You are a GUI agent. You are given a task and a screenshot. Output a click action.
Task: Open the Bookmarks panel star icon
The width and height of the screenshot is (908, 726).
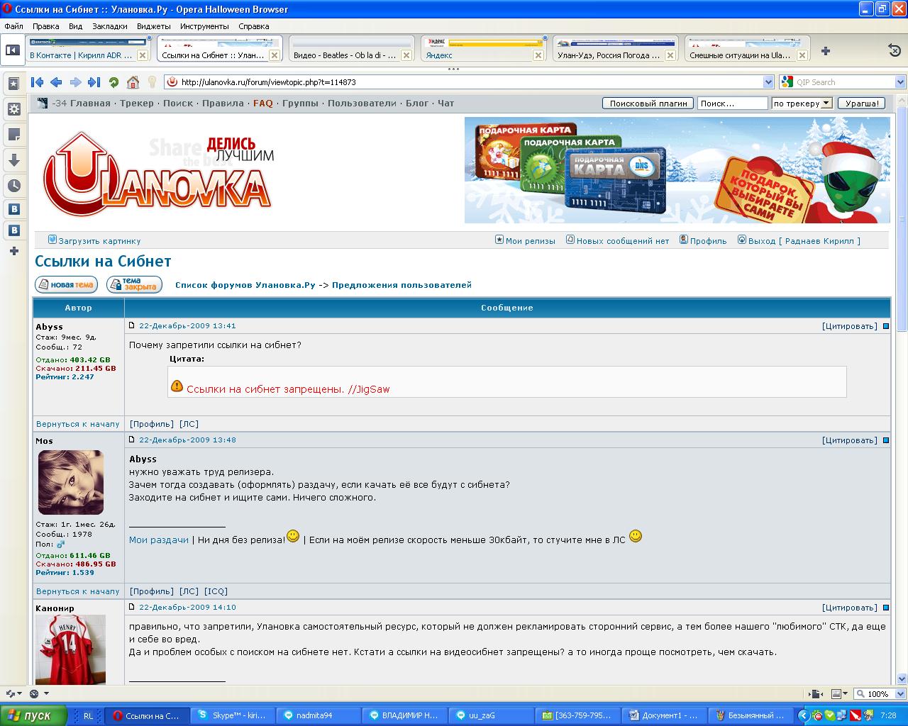(13, 84)
